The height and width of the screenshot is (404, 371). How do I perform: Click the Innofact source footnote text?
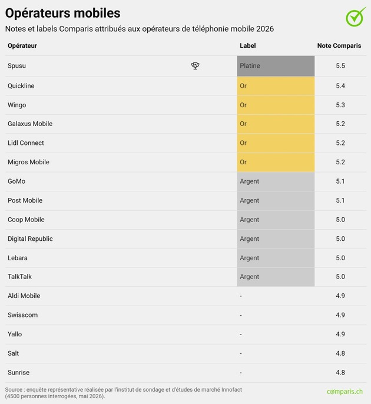(x=124, y=393)
